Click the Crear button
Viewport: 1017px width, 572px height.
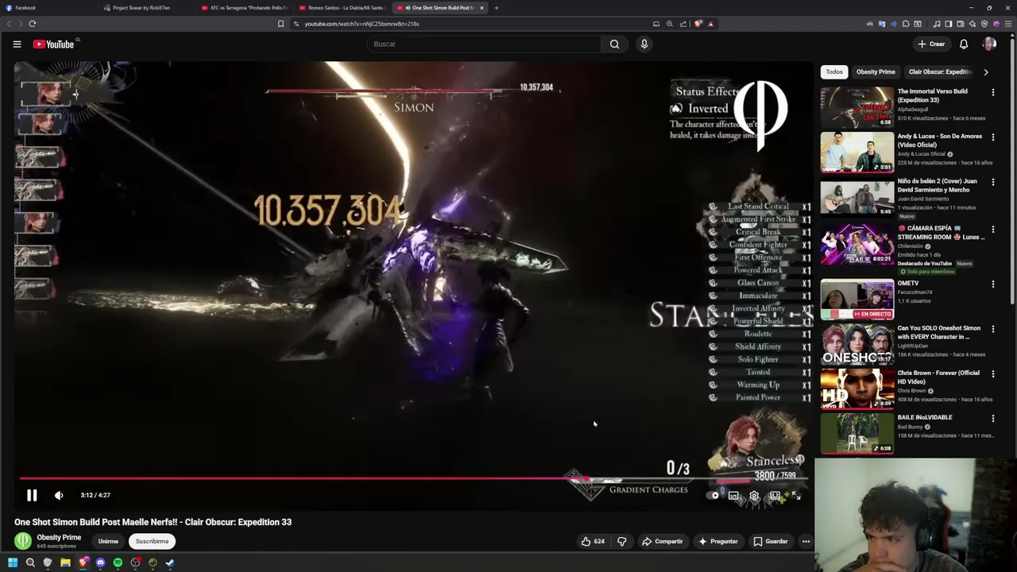pyautogui.click(x=931, y=44)
